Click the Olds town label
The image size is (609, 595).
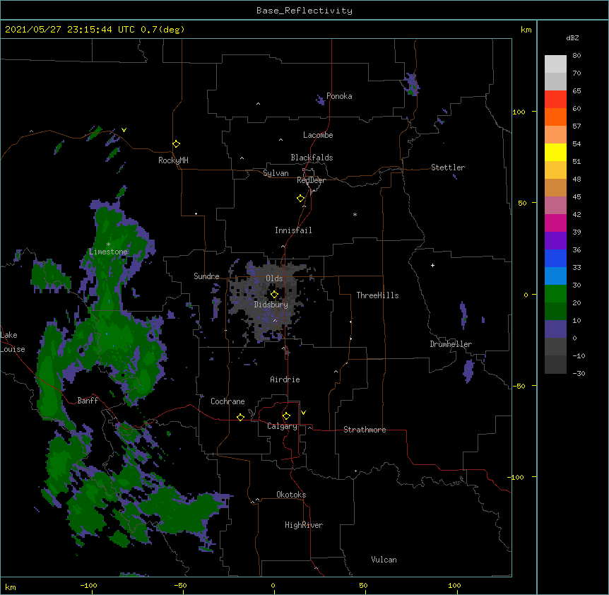coord(274,278)
